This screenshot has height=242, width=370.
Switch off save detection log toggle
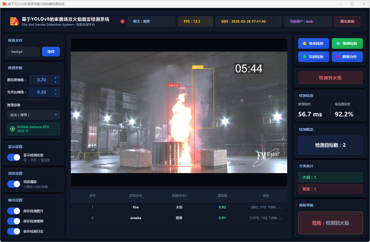click(x=14, y=231)
